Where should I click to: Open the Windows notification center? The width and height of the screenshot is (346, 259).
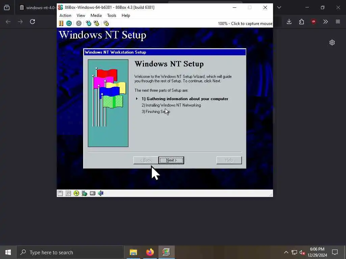point(335,252)
